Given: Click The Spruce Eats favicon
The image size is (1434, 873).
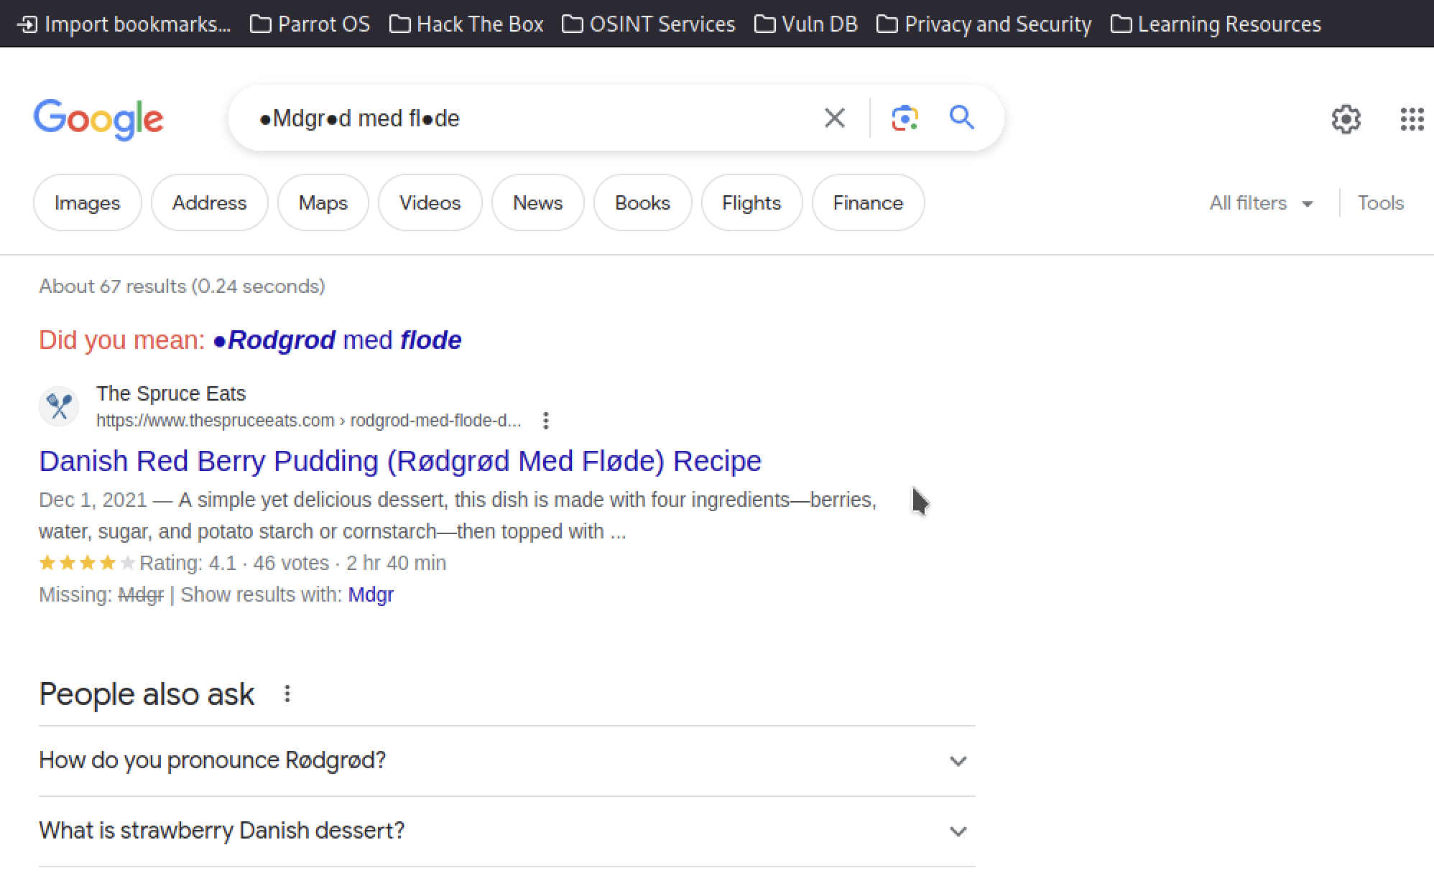Looking at the screenshot, I should pyautogui.click(x=59, y=406).
